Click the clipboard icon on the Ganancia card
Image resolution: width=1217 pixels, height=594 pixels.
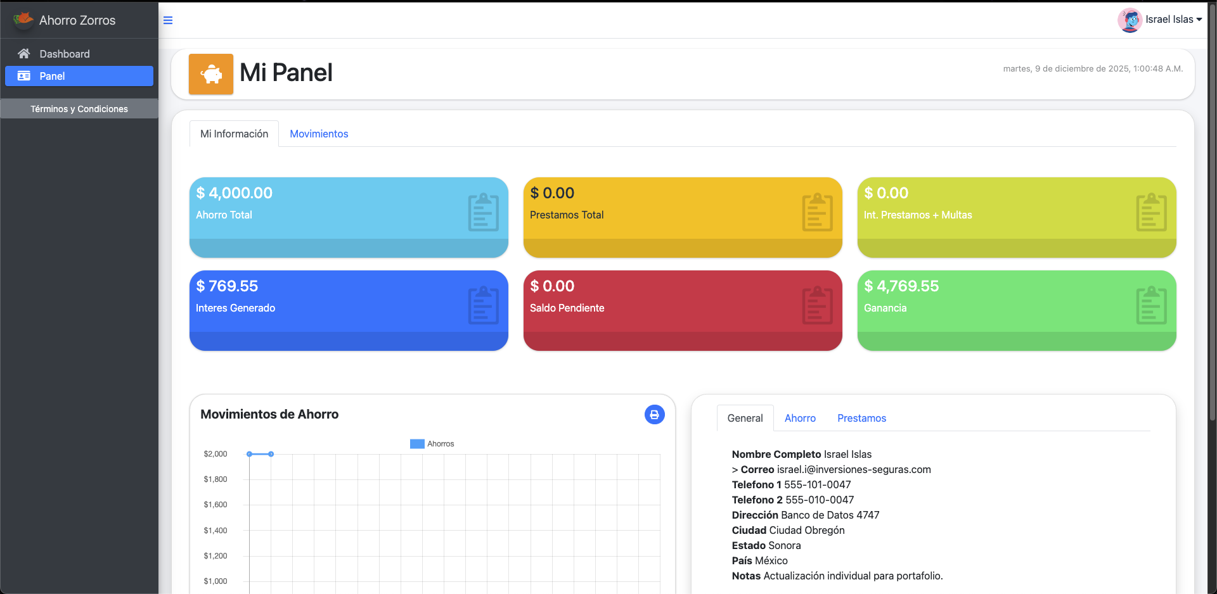[x=1151, y=305]
